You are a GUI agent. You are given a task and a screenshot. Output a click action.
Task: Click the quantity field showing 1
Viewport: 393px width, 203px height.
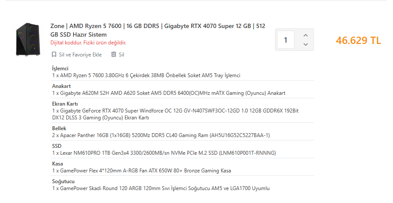pos(285,40)
